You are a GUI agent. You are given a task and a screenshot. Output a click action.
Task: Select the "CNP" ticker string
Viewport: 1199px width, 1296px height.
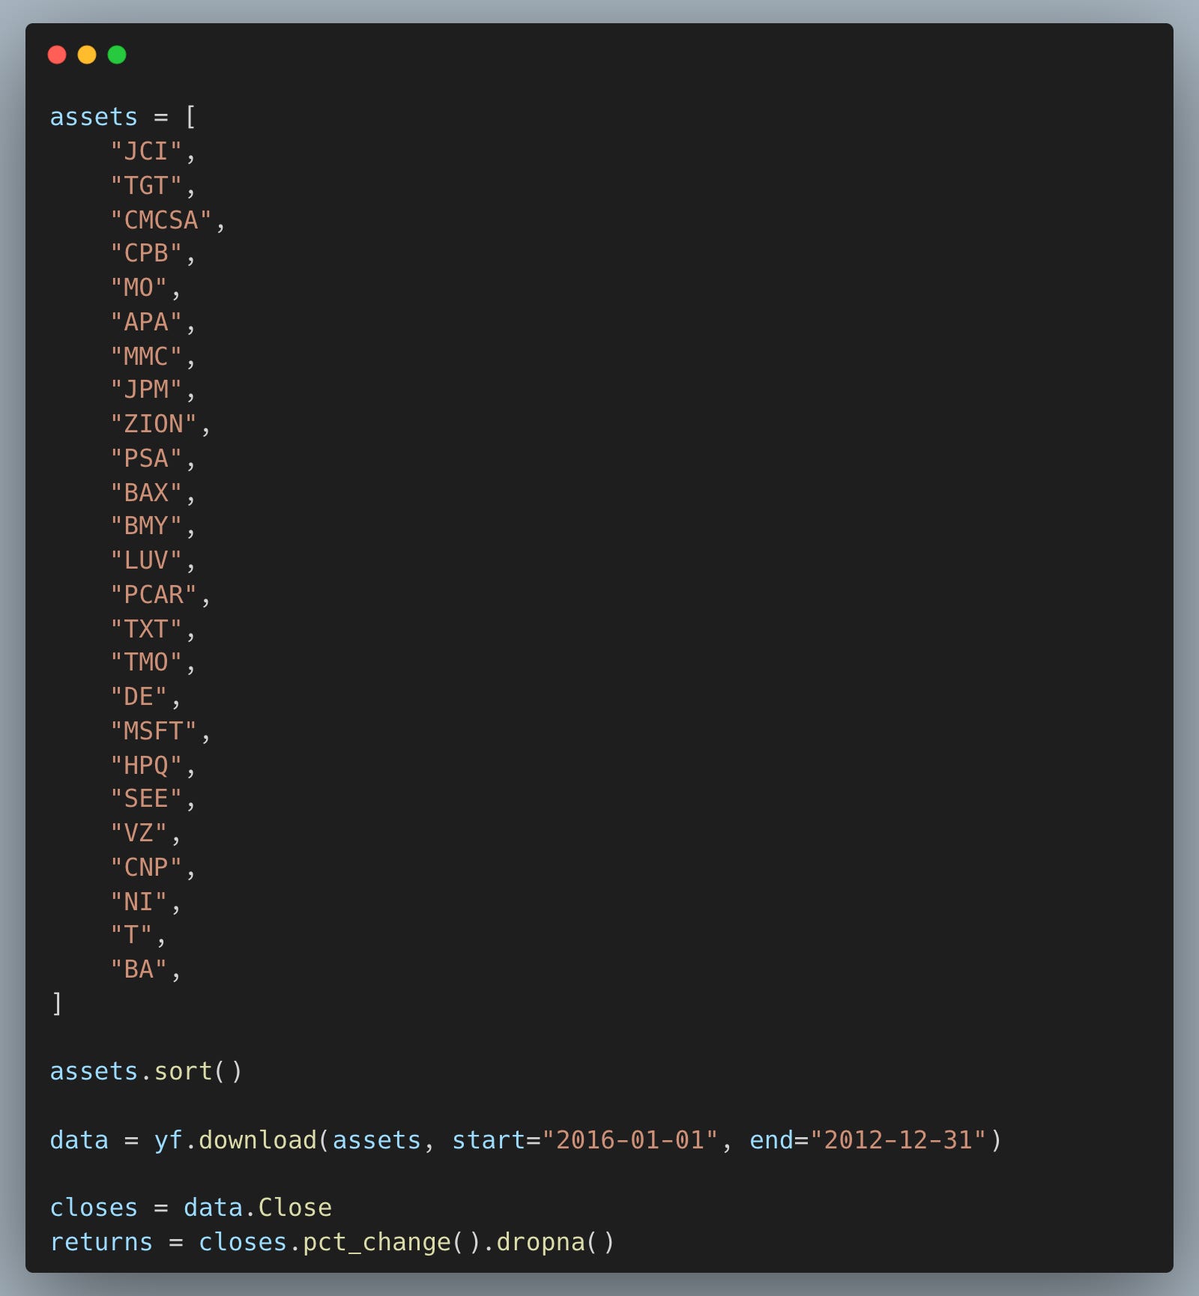146,867
